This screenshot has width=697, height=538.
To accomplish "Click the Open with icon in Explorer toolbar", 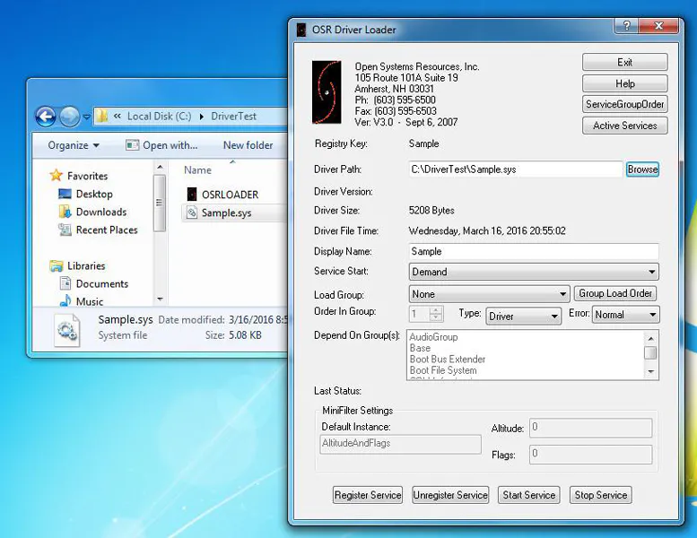I will click(x=132, y=145).
